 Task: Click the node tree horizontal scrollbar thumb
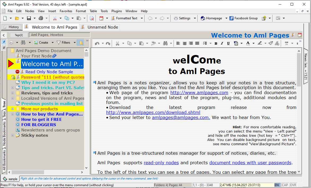point(28,172)
